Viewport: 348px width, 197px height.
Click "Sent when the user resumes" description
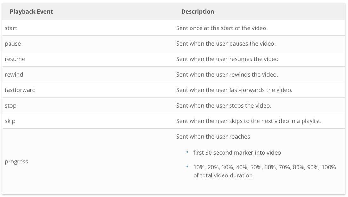click(x=228, y=59)
